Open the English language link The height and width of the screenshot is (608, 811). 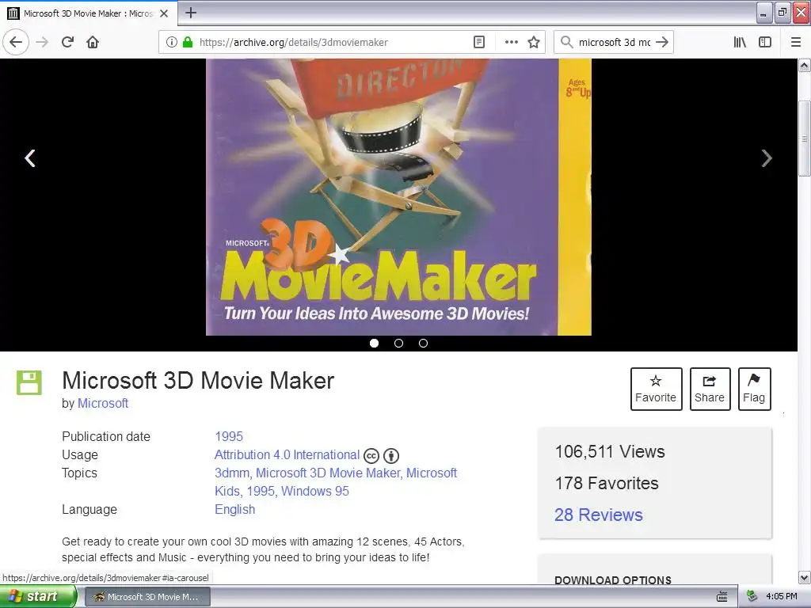point(234,510)
